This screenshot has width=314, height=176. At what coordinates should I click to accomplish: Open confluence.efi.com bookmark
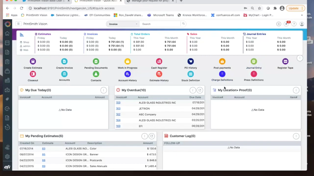coord(226,15)
